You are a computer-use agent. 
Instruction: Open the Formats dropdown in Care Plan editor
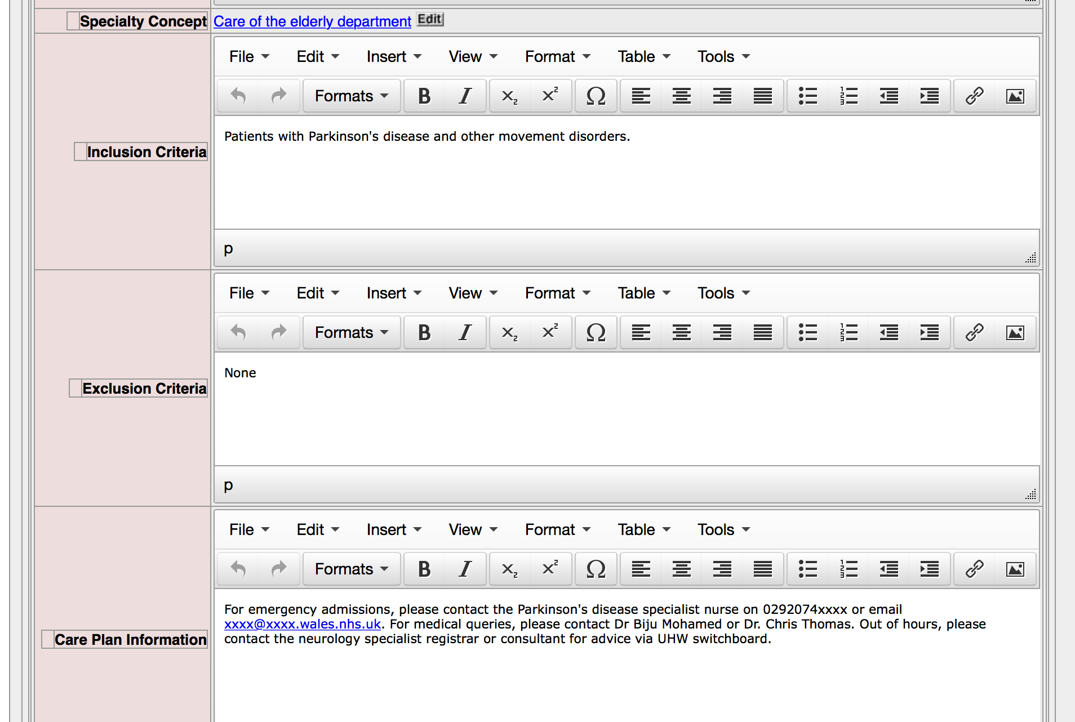point(352,569)
